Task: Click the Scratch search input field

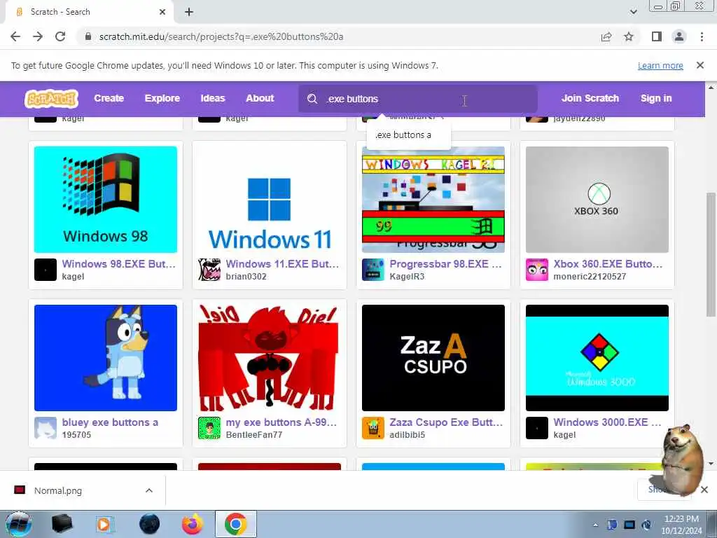Action: [x=418, y=99]
